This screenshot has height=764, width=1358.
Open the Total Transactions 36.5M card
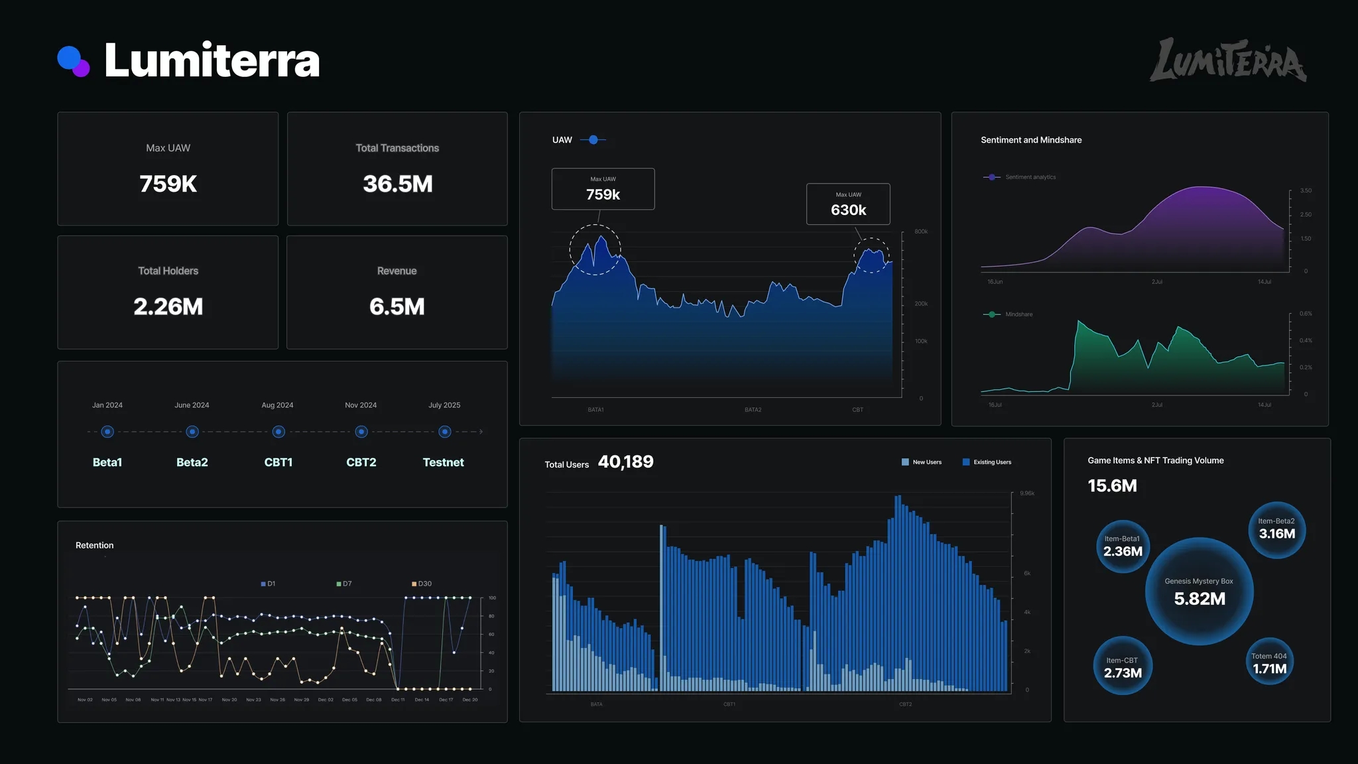point(397,168)
